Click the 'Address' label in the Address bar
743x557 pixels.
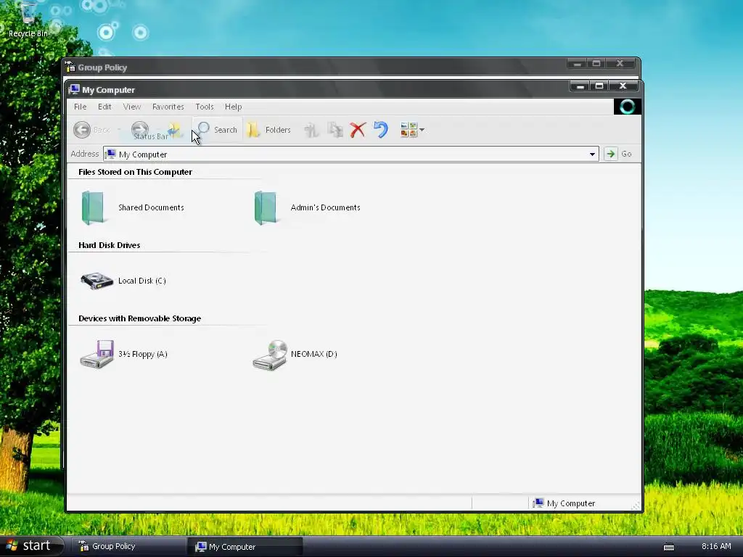(84, 154)
